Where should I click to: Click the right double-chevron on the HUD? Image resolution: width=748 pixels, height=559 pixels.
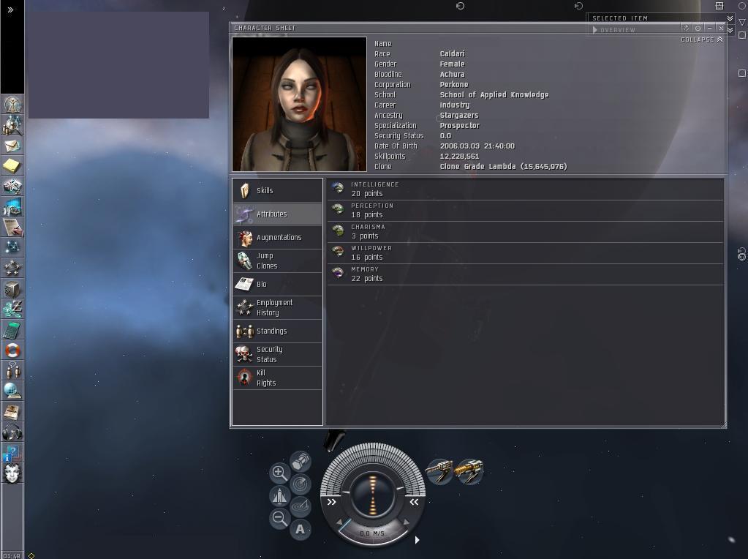coord(414,502)
